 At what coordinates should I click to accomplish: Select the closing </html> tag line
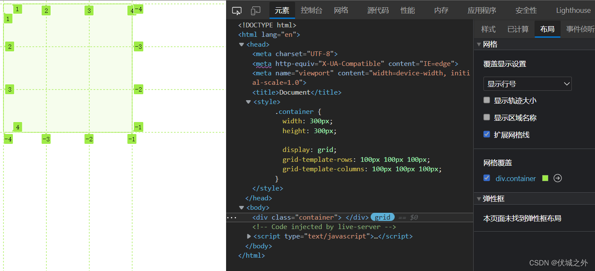tap(251, 256)
